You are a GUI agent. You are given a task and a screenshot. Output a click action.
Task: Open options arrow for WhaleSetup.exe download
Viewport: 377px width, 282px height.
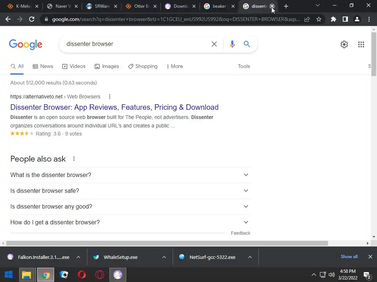pyautogui.click(x=164, y=257)
